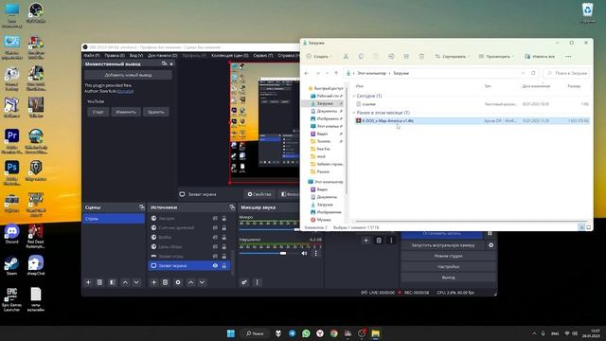Toggle lock on Захват игры source
This screenshot has height=341, width=606.
(x=223, y=257)
